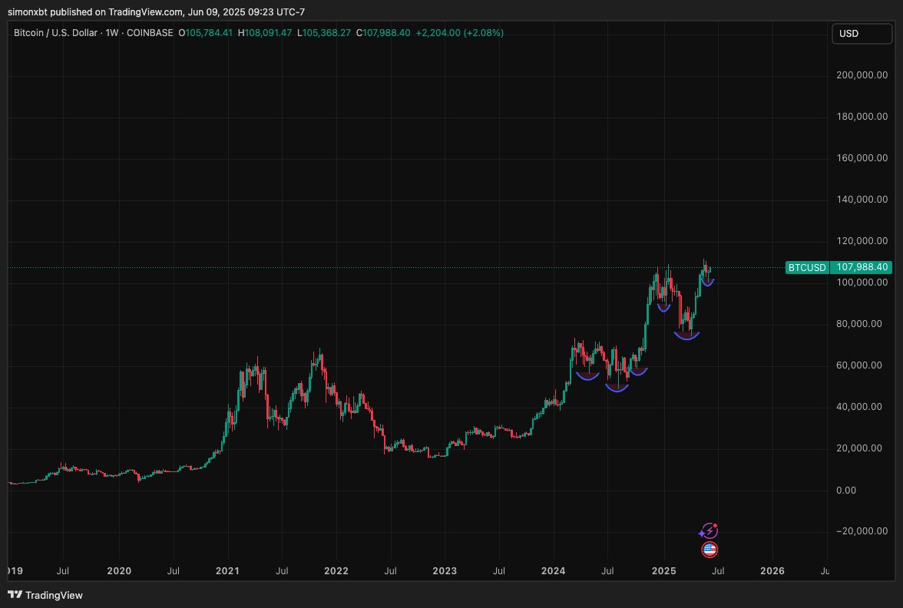Click the TradingView logo at bottom left
Screen dimensions: 903x608
(x=45, y=595)
